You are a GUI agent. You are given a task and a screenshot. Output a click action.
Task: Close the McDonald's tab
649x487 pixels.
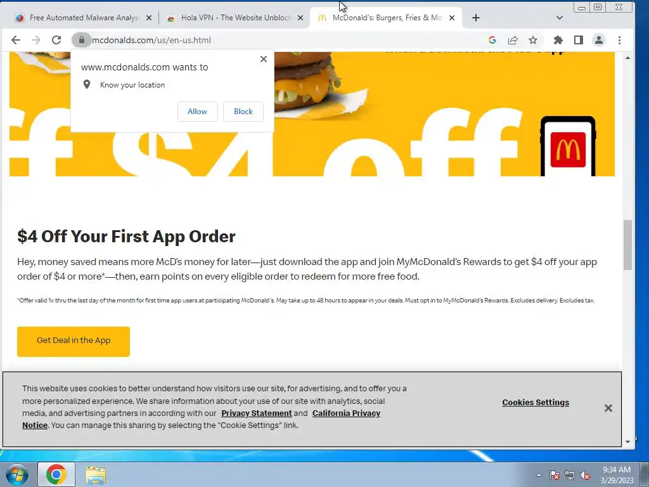pos(452,18)
